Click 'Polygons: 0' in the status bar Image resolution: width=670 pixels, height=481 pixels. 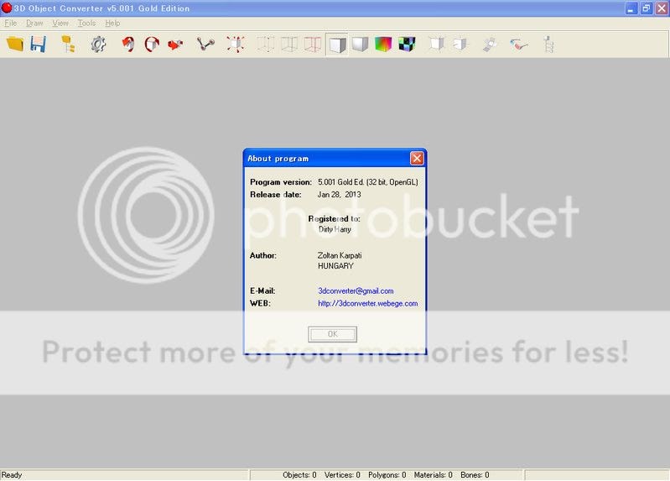pos(387,475)
